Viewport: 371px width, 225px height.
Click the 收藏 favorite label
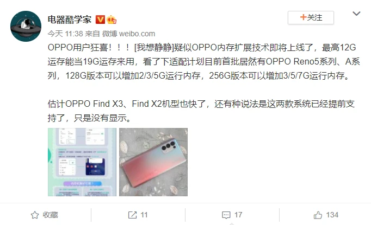point(50,215)
